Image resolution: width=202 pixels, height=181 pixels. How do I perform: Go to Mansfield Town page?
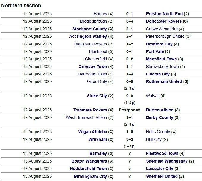[x=161, y=59]
